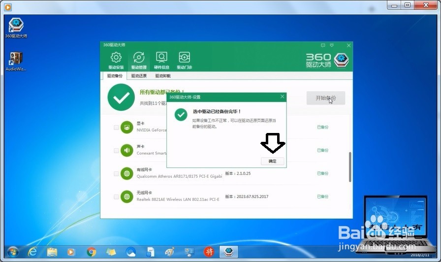
Task: Click 已备份 status for 无线网卡 row
Action: click(x=322, y=196)
